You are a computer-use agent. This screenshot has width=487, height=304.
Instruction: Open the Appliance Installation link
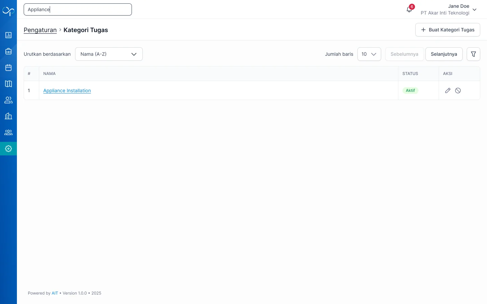click(x=67, y=91)
